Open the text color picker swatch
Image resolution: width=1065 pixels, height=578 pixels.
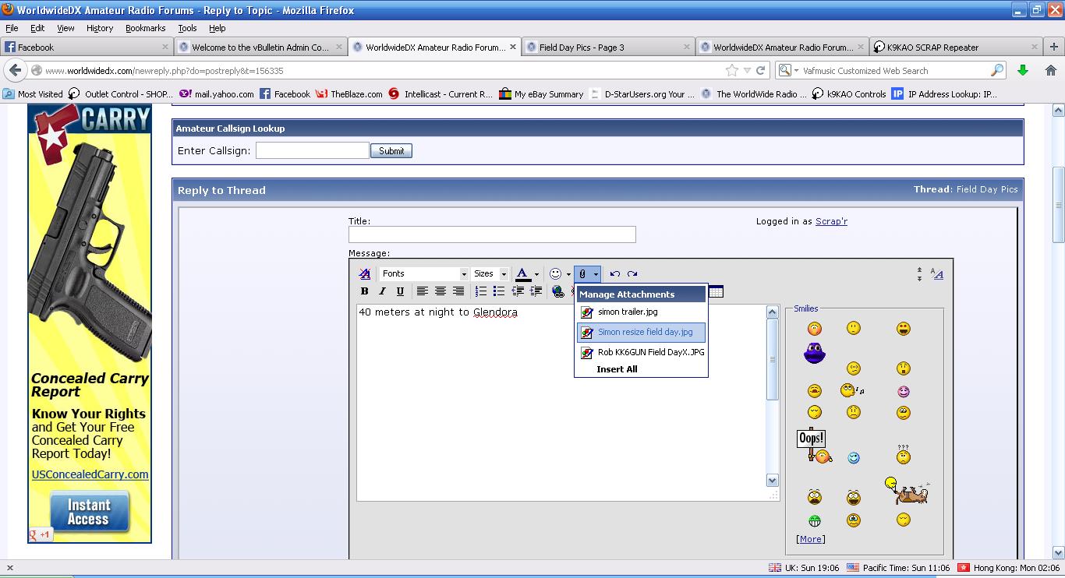coord(522,274)
